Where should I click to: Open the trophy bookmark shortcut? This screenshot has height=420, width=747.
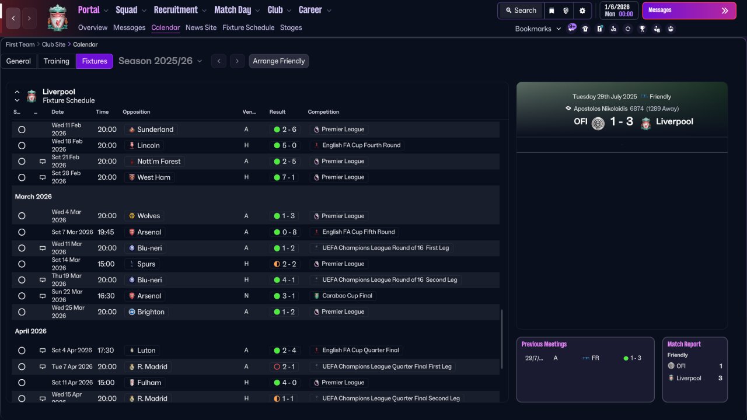click(x=642, y=29)
